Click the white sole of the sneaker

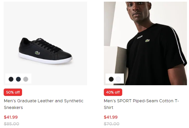tap(45, 58)
